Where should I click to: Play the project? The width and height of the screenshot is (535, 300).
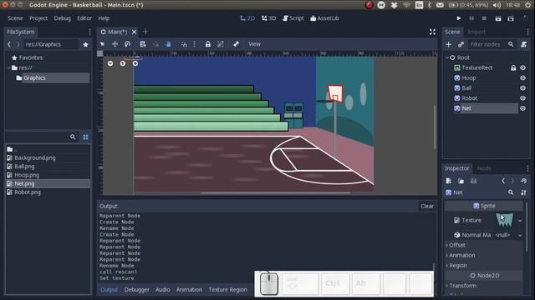tap(459, 18)
